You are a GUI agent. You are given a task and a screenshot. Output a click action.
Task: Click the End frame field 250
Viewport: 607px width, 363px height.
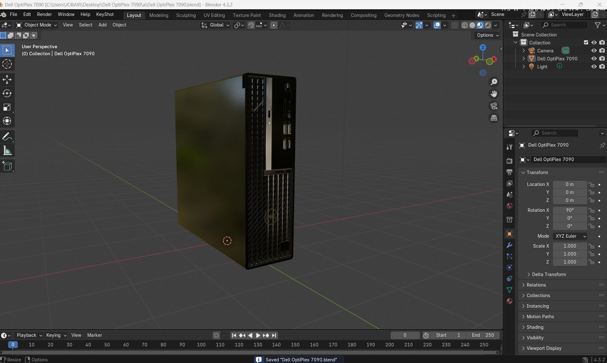pyautogui.click(x=483, y=335)
